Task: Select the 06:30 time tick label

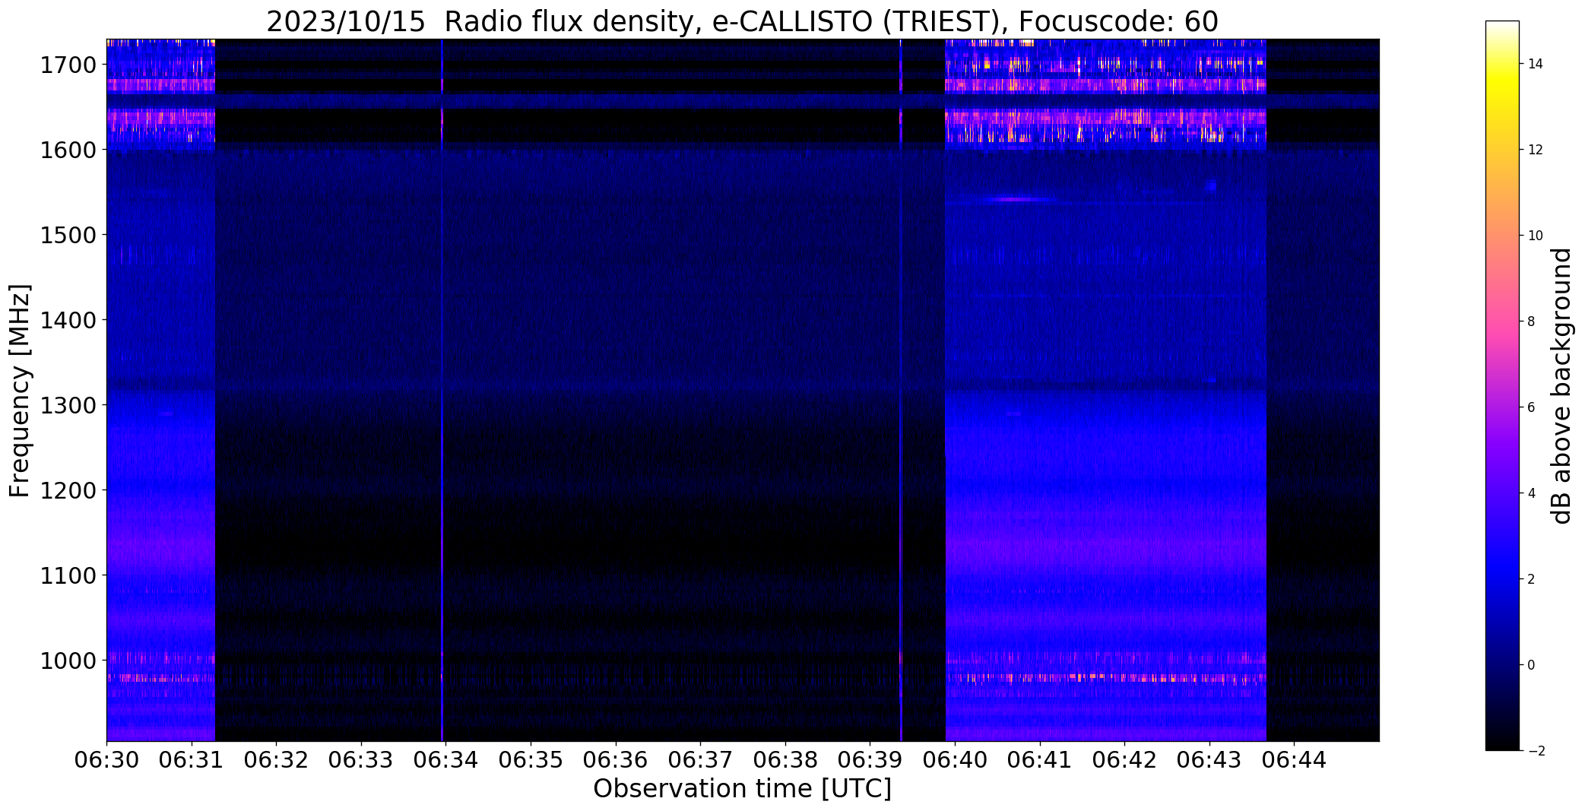Action: [x=106, y=759]
